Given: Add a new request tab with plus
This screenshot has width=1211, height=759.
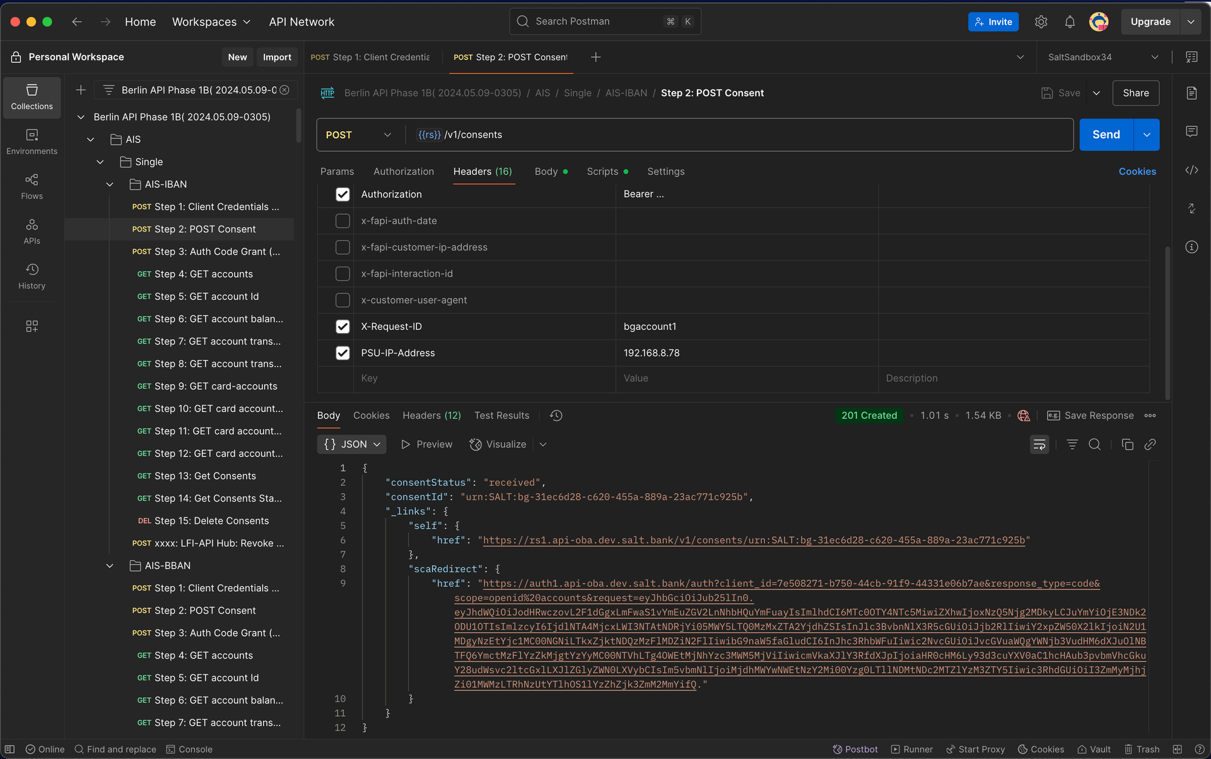Looking at the screenshot, I should point(595,57).
